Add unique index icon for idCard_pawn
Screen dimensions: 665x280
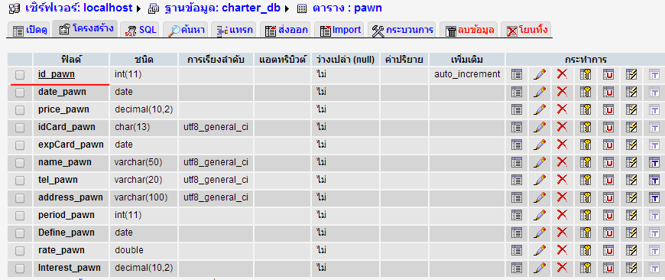pyautogui.click(x=608, y=127)
